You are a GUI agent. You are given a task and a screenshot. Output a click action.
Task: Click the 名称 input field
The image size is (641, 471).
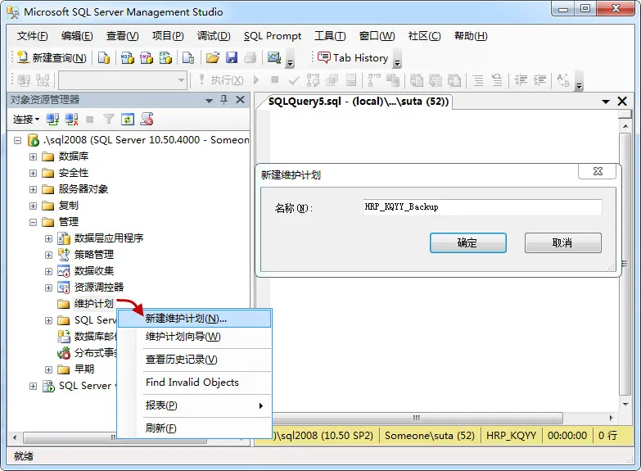coord(481,207)
